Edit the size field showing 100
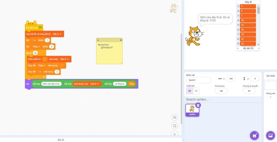Image resolution: width=277 pixels, height=142 pixels. [221, 91]
